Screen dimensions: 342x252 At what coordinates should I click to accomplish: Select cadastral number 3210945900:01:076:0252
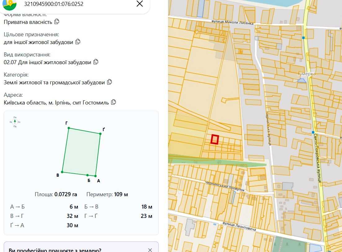(x=54, y=4)
